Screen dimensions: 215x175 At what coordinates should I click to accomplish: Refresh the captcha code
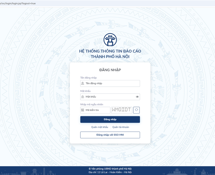(137, 110)
